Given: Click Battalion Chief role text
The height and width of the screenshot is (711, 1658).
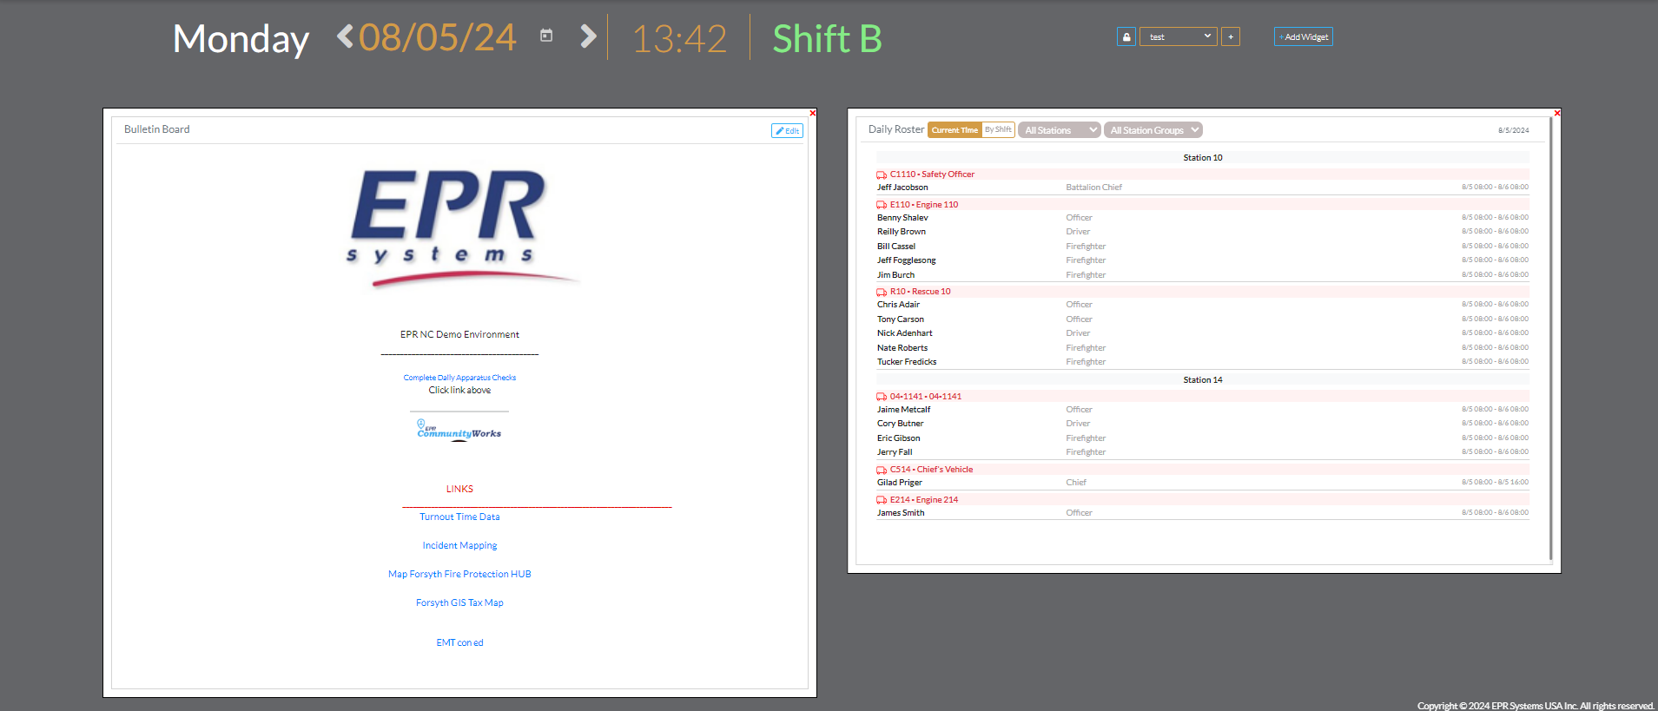Looking at the screenshot, I should coord(1094,188).
